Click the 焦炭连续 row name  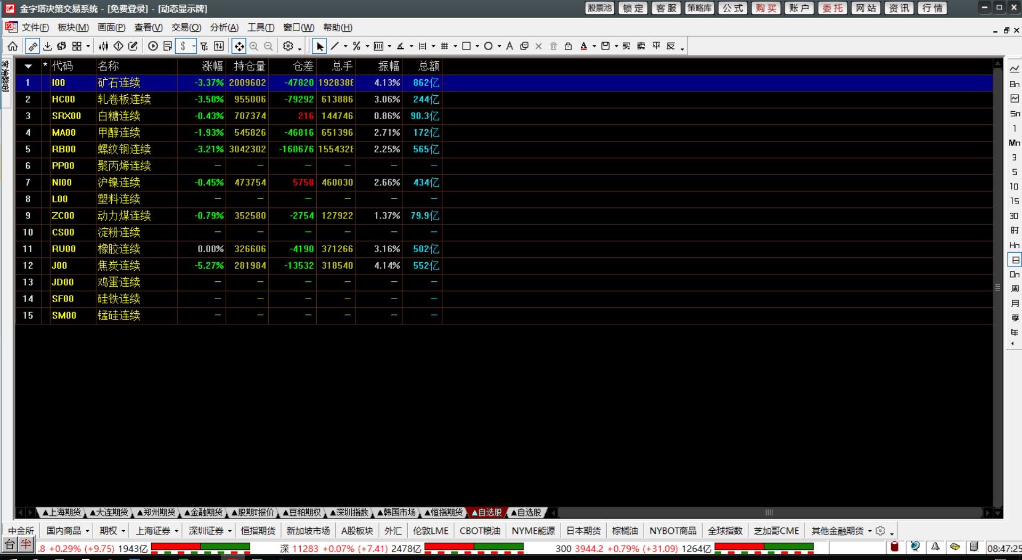[x=119, y=266]
